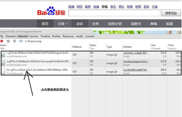Open 任务 in navigation bar

click(96, 24)
